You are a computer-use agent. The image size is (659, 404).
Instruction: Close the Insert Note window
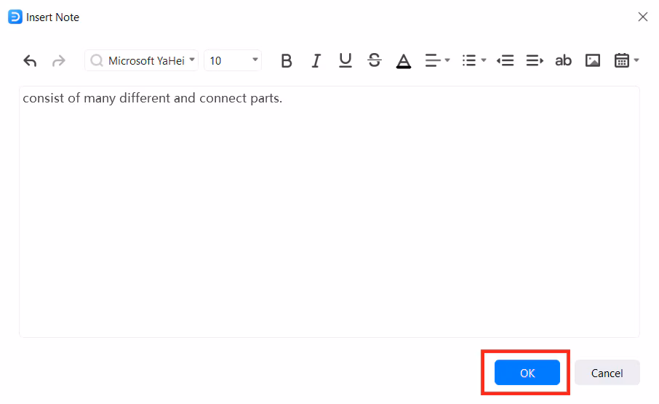[x=642, y=17]
